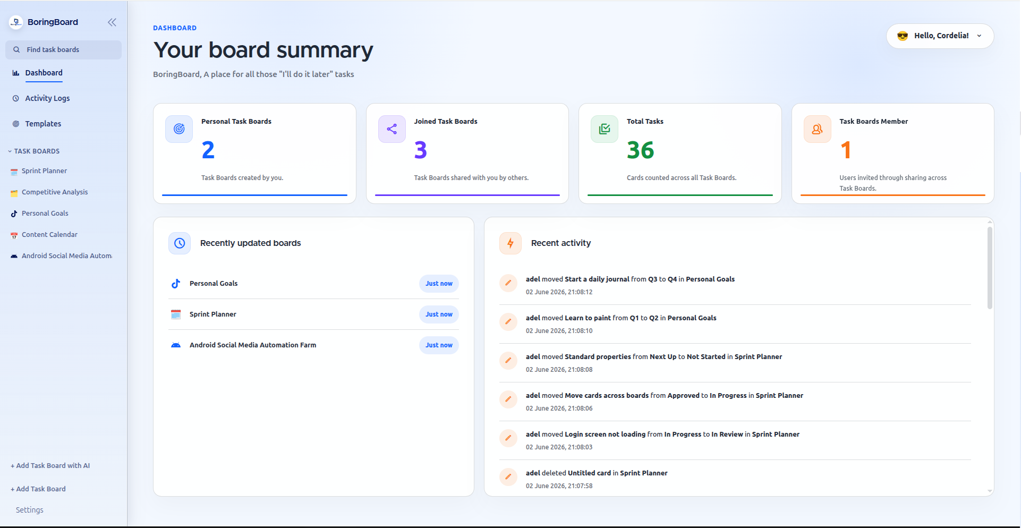Viewport: 1021px width, 528px height.
Task: Click the search magnifier icon
Action: pyautogui.click(x=16, y=50)
